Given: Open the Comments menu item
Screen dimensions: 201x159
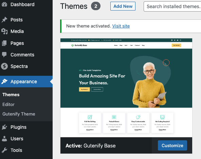Looking at the screenshot, I should (x=26, y=55).
